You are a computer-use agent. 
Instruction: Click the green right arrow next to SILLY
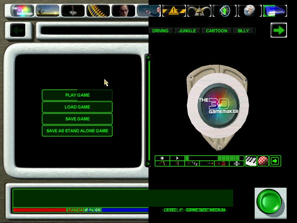tap(279, 30)
